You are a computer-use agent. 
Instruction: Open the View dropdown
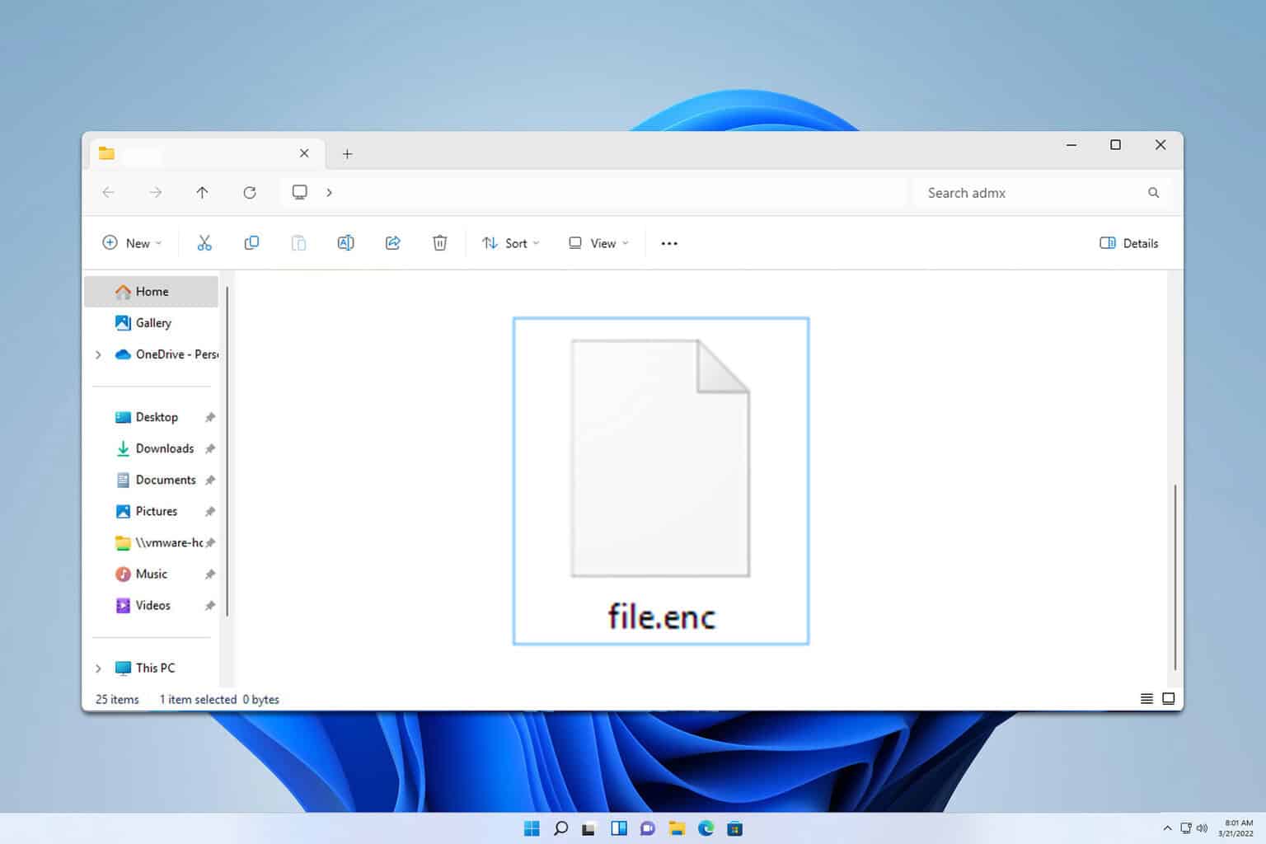(598, 243)
